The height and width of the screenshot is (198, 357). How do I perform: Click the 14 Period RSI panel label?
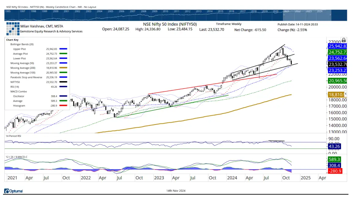pos(13,136)
